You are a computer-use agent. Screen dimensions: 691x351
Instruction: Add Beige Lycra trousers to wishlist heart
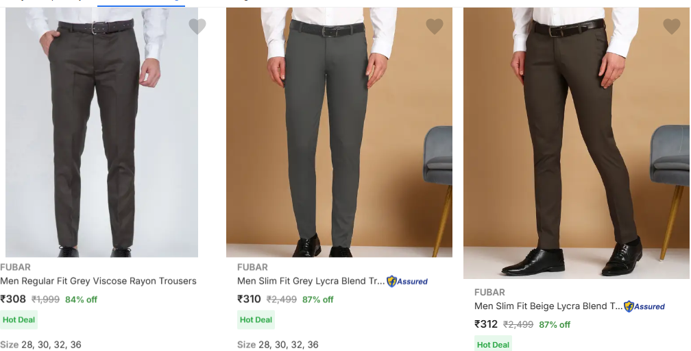click(x=672, y=27)
